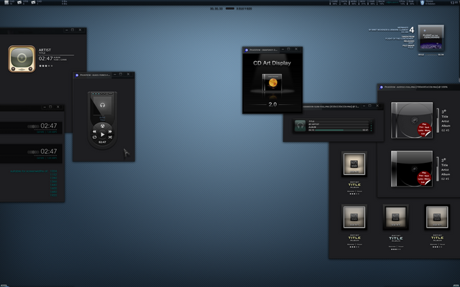Click the PicoView icon in the acrylic window title bar
The image size is (460, 287).
[x=382, y=88]
